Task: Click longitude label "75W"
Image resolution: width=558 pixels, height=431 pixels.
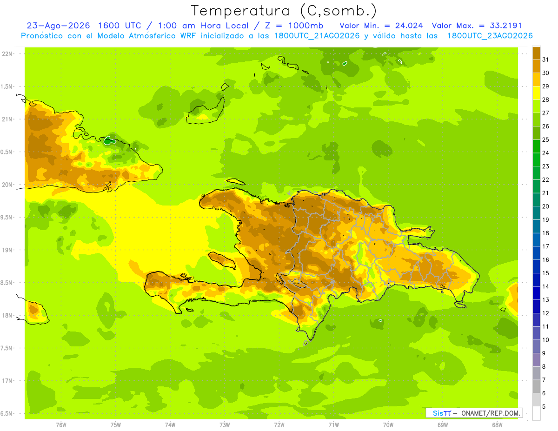Action: pyautogui.click(x=115, y=425)
